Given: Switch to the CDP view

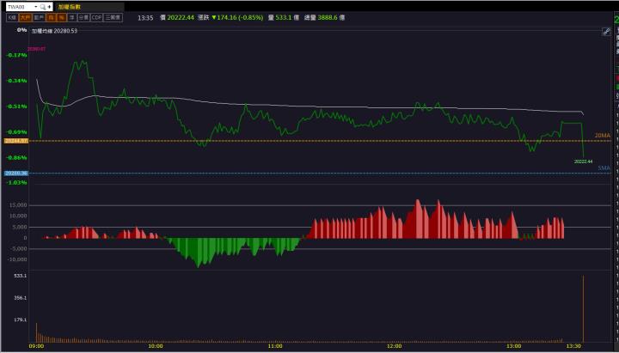Looking at the screenshot, I should (x=97, y=17).
